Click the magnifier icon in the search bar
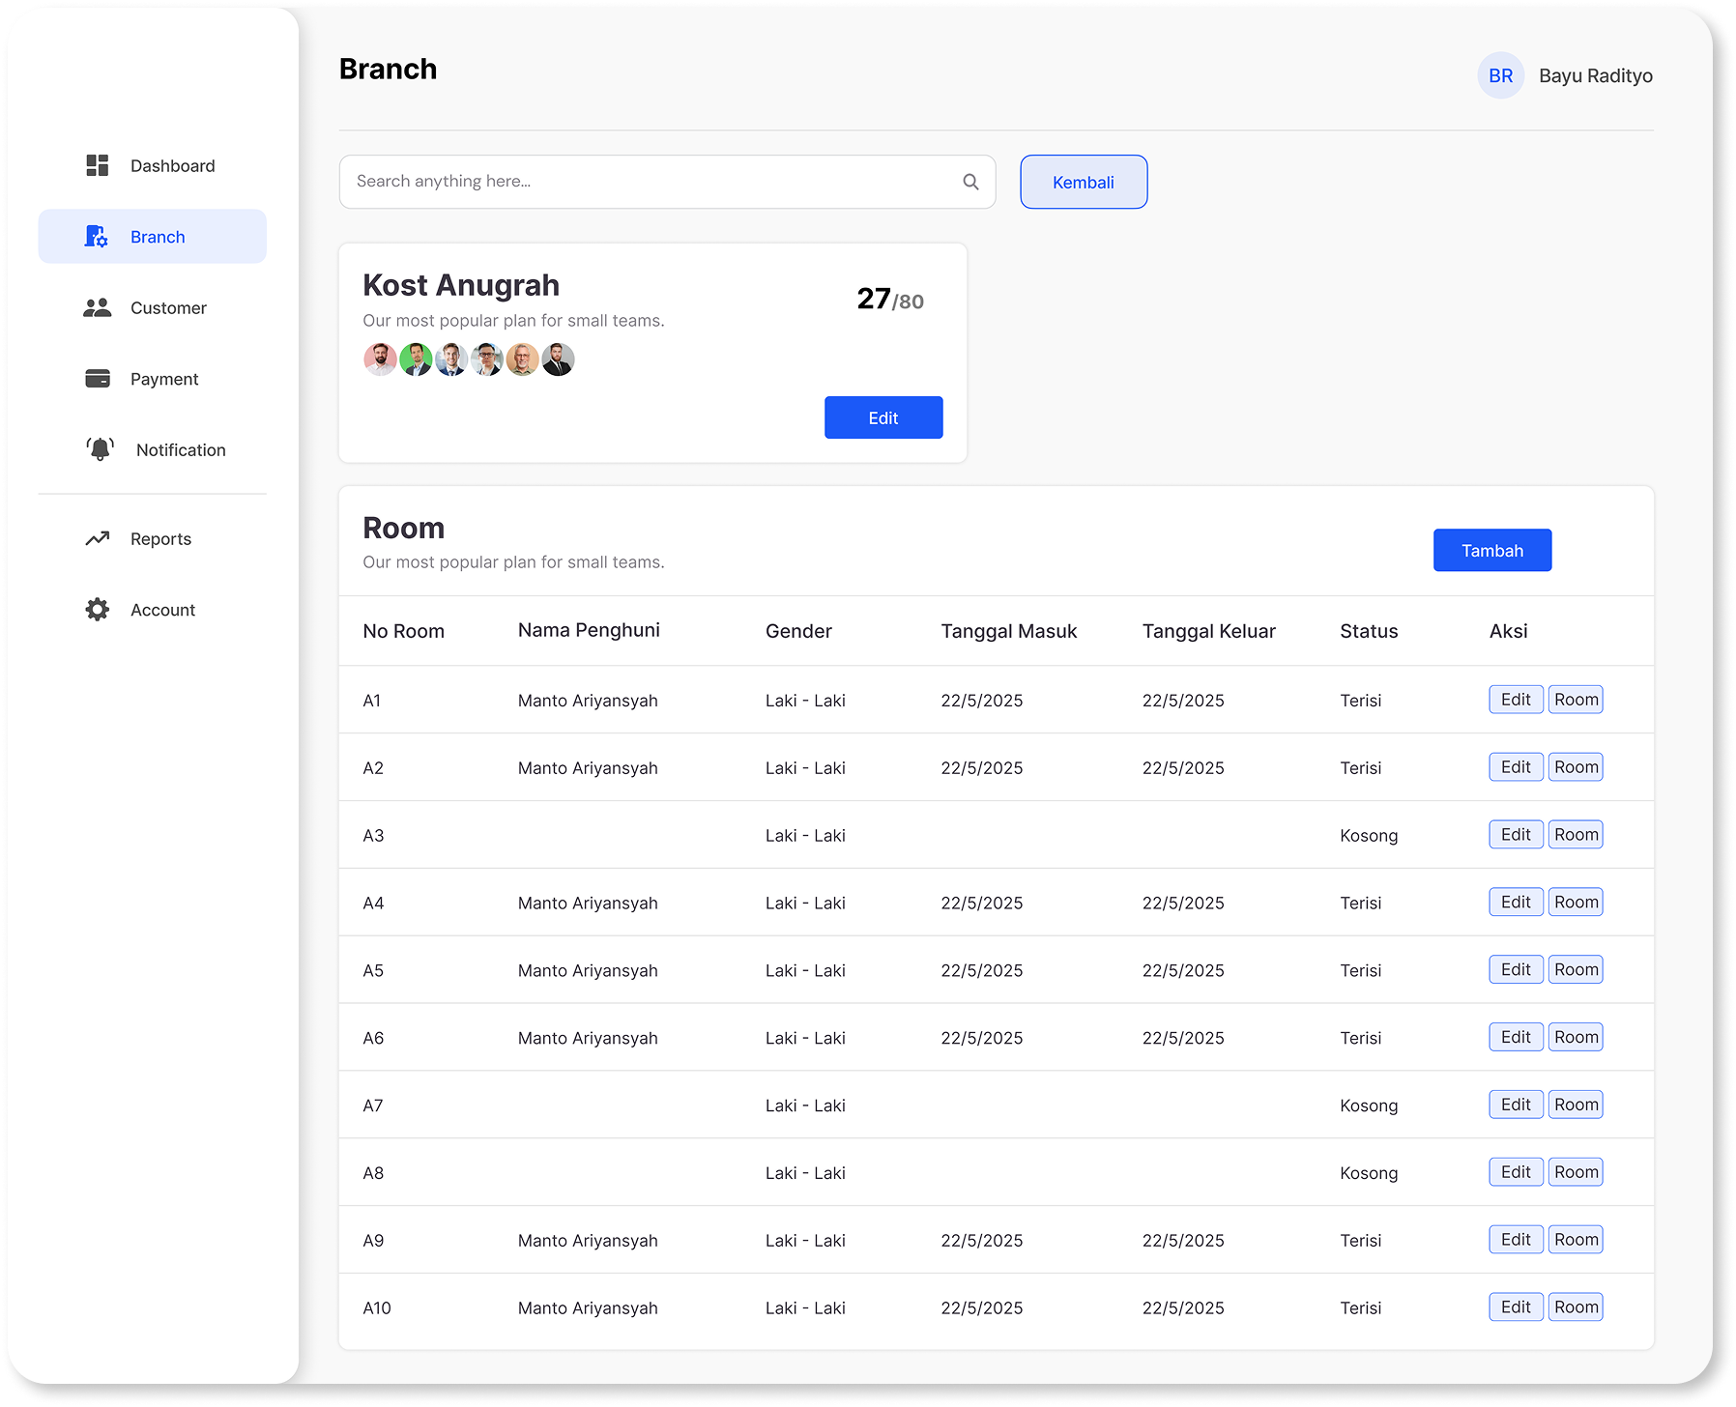1736x1407 pixels. coord(970,181)
